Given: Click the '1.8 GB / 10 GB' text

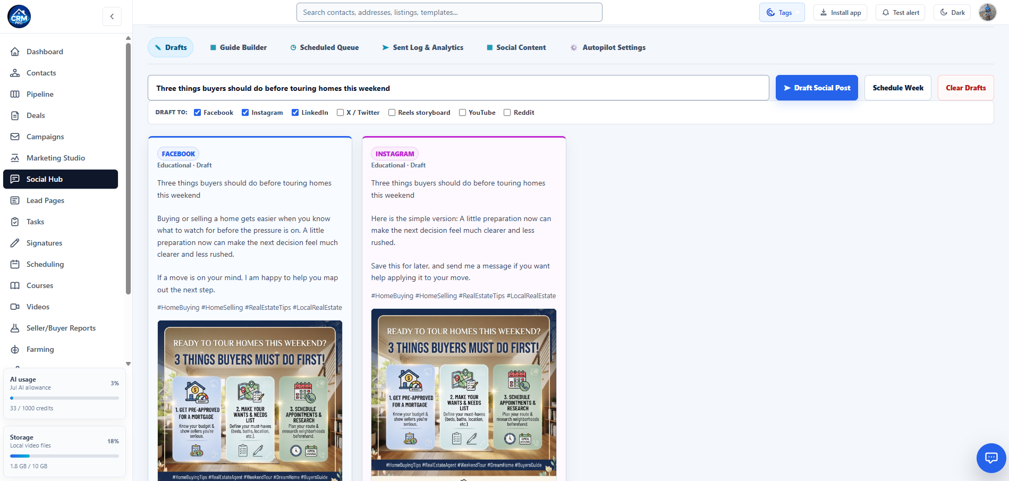Looking at the screenshot, I should tap(29, 466).
